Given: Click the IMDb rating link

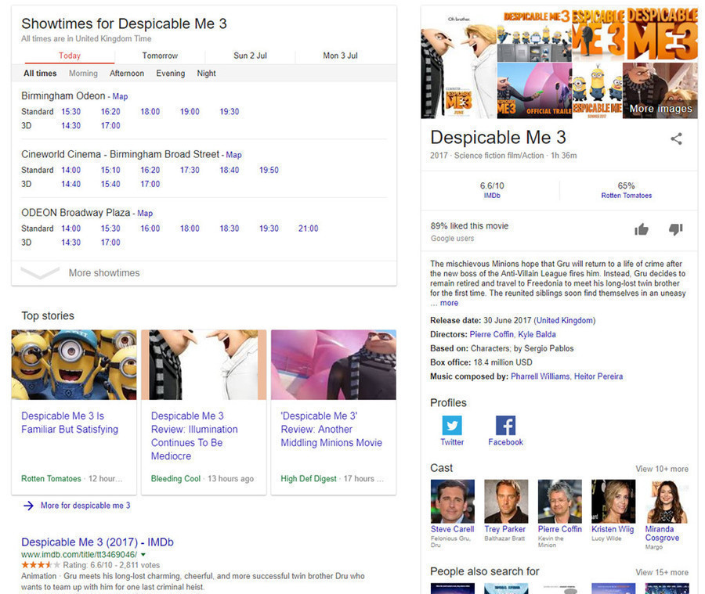Looking at the screenshot, I should coord(492,196).
